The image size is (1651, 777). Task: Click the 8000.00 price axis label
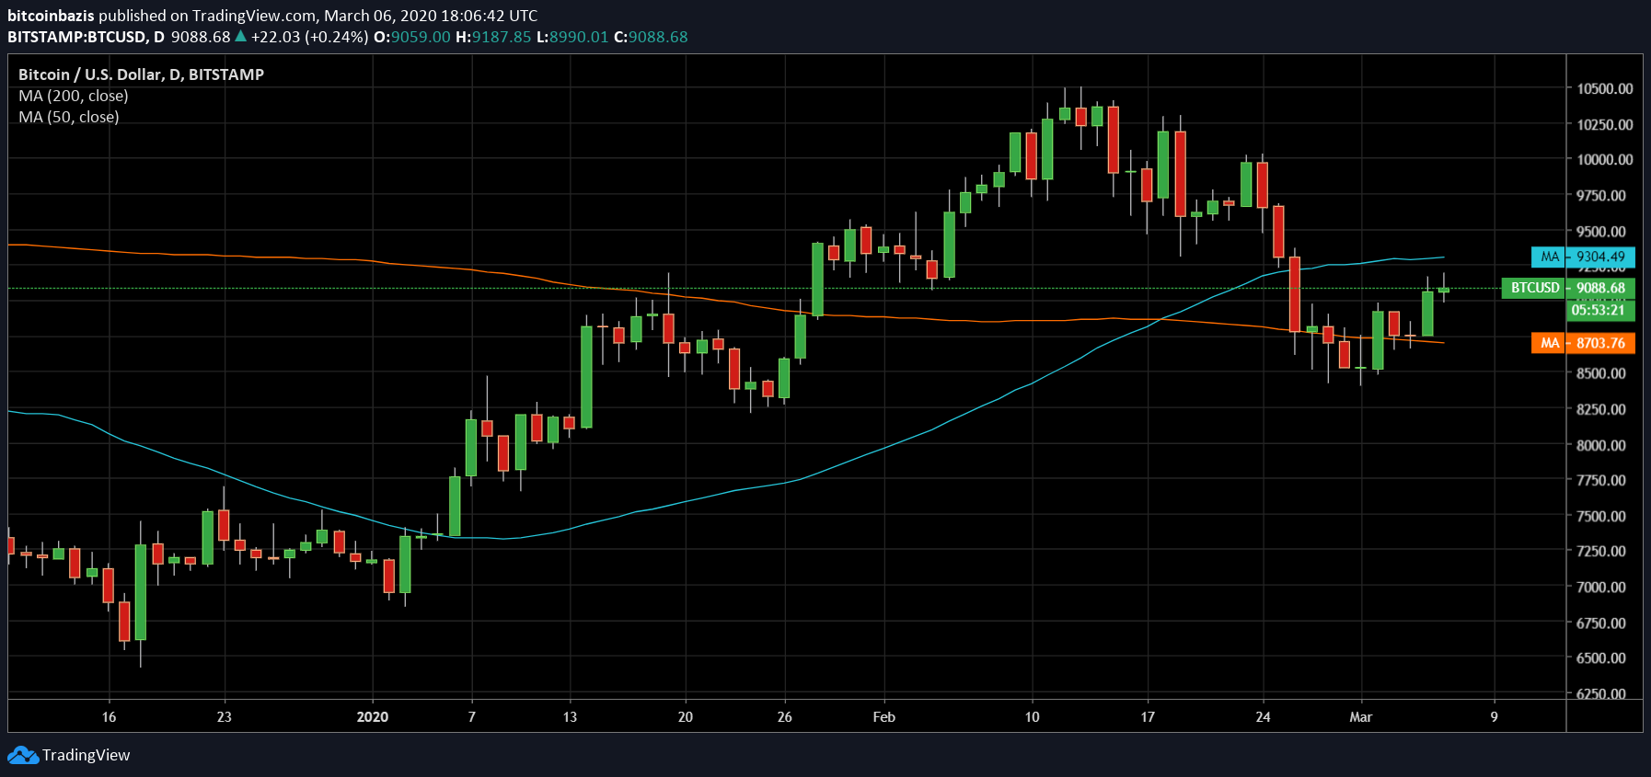[1601, 445]
